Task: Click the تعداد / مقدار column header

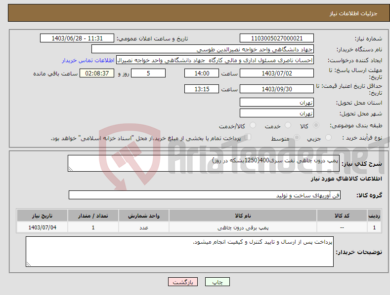Action: [93, 216]
